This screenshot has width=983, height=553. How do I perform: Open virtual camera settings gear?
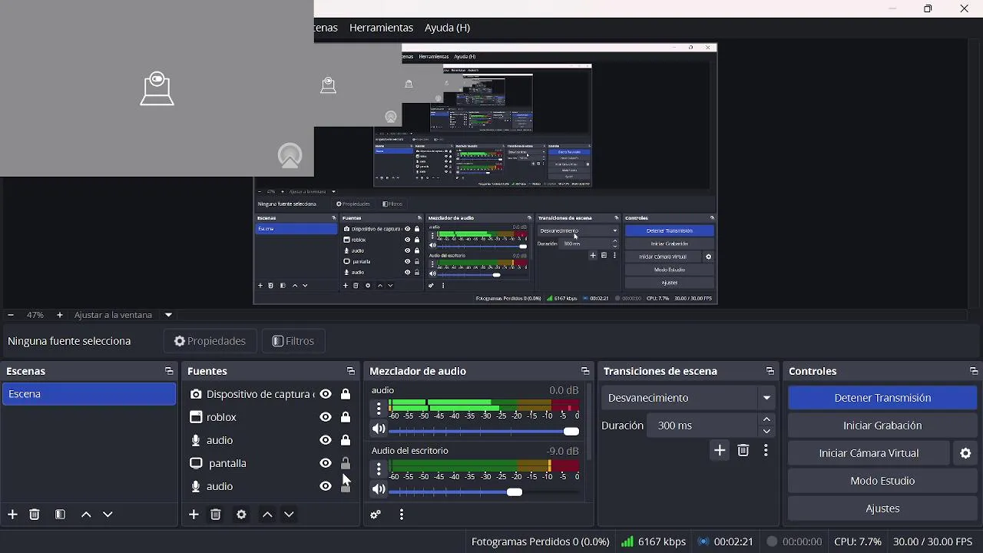966,453
